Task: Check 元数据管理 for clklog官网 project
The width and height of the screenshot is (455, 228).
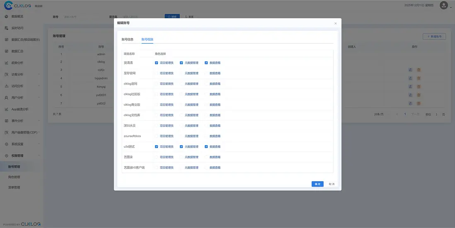Action: click(182, 84)
